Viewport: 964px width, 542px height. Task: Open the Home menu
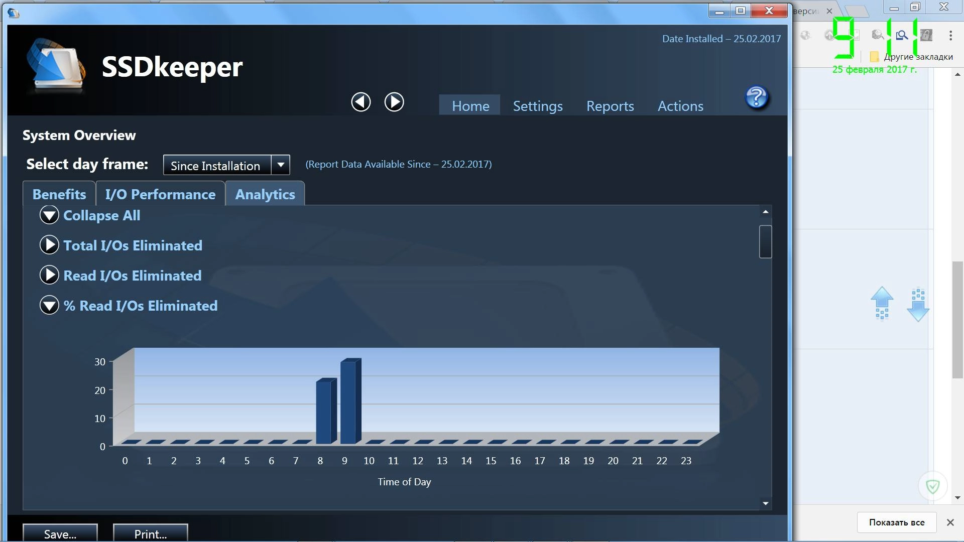tap(470, 105)
